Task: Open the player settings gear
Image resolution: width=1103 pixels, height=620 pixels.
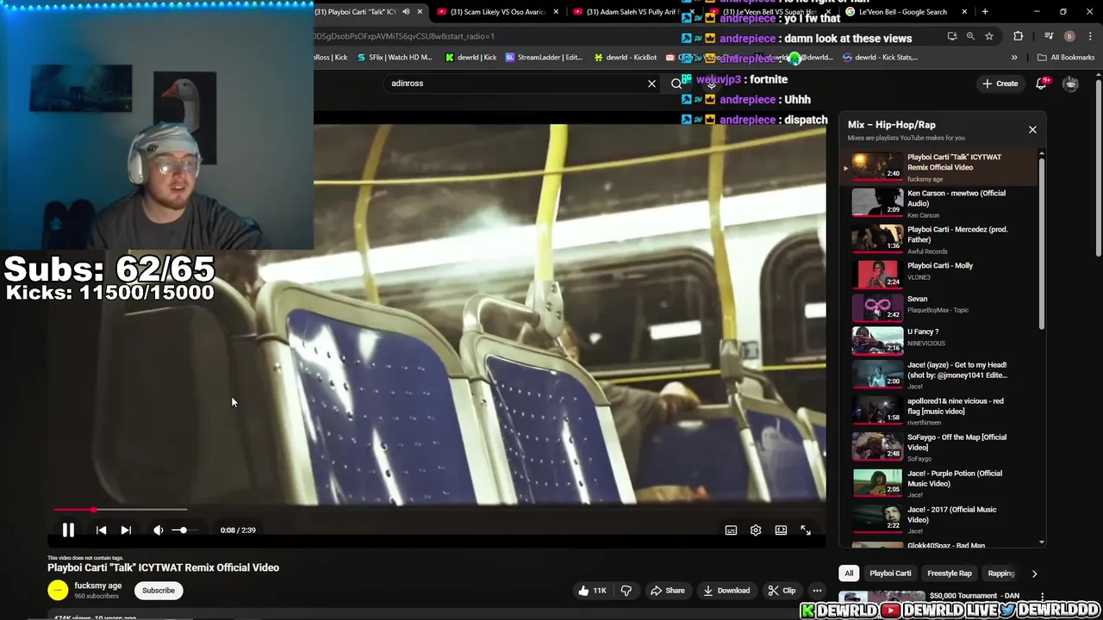Action: (x=756, y=530)
